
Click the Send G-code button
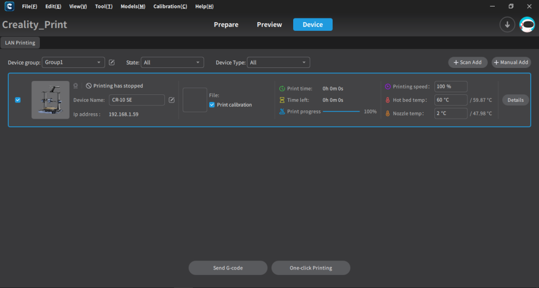pos(228,268)
